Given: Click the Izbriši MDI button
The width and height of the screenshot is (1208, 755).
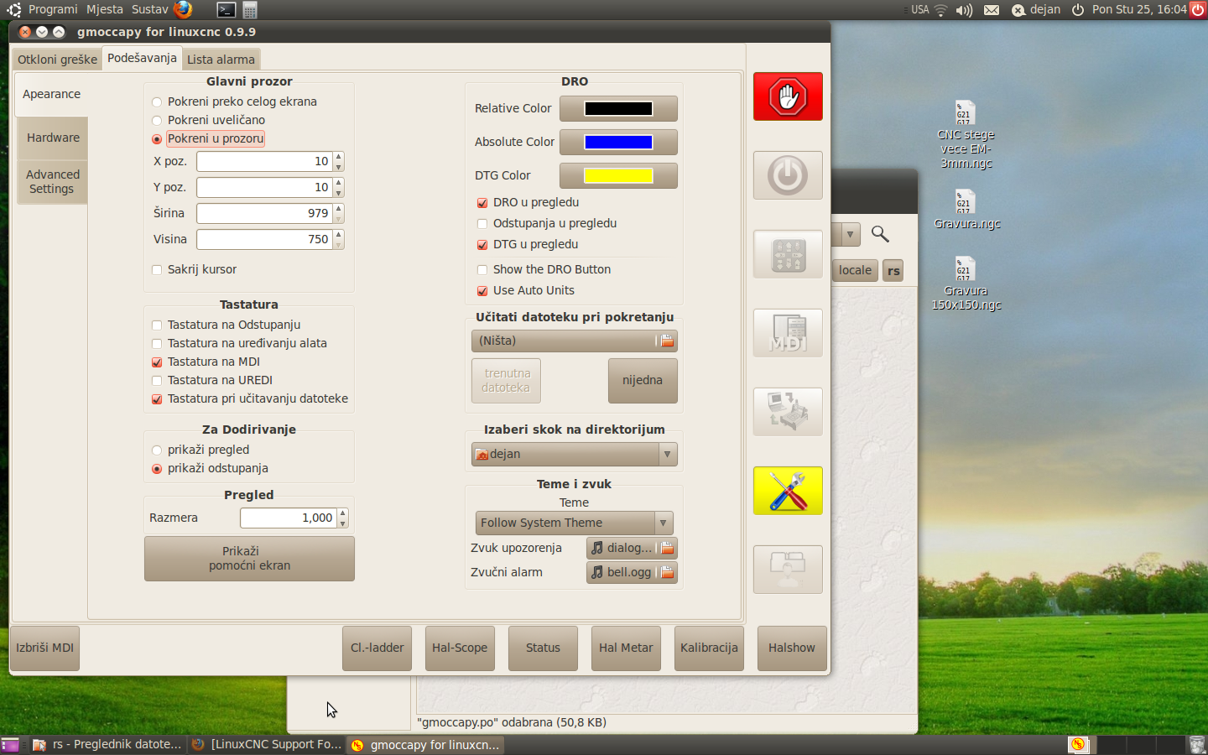Looking at the screenshot, I should tap(45, 648).
